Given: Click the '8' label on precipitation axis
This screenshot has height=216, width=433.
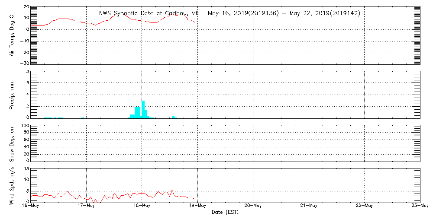Looking at the screenshot, I should pyautogui.click(x=27, y=71).
